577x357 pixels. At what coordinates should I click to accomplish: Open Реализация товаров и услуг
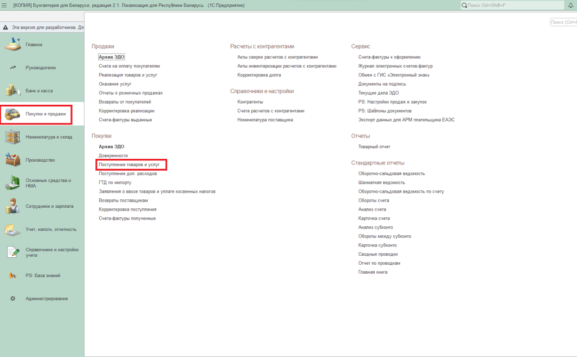(127, 75)
